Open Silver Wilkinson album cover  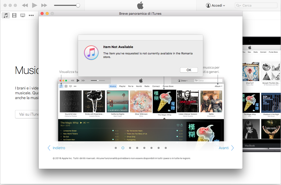point(141,101)
